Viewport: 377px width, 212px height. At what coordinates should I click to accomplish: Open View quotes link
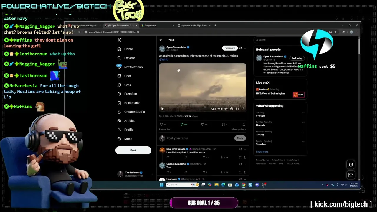[239, 129]
